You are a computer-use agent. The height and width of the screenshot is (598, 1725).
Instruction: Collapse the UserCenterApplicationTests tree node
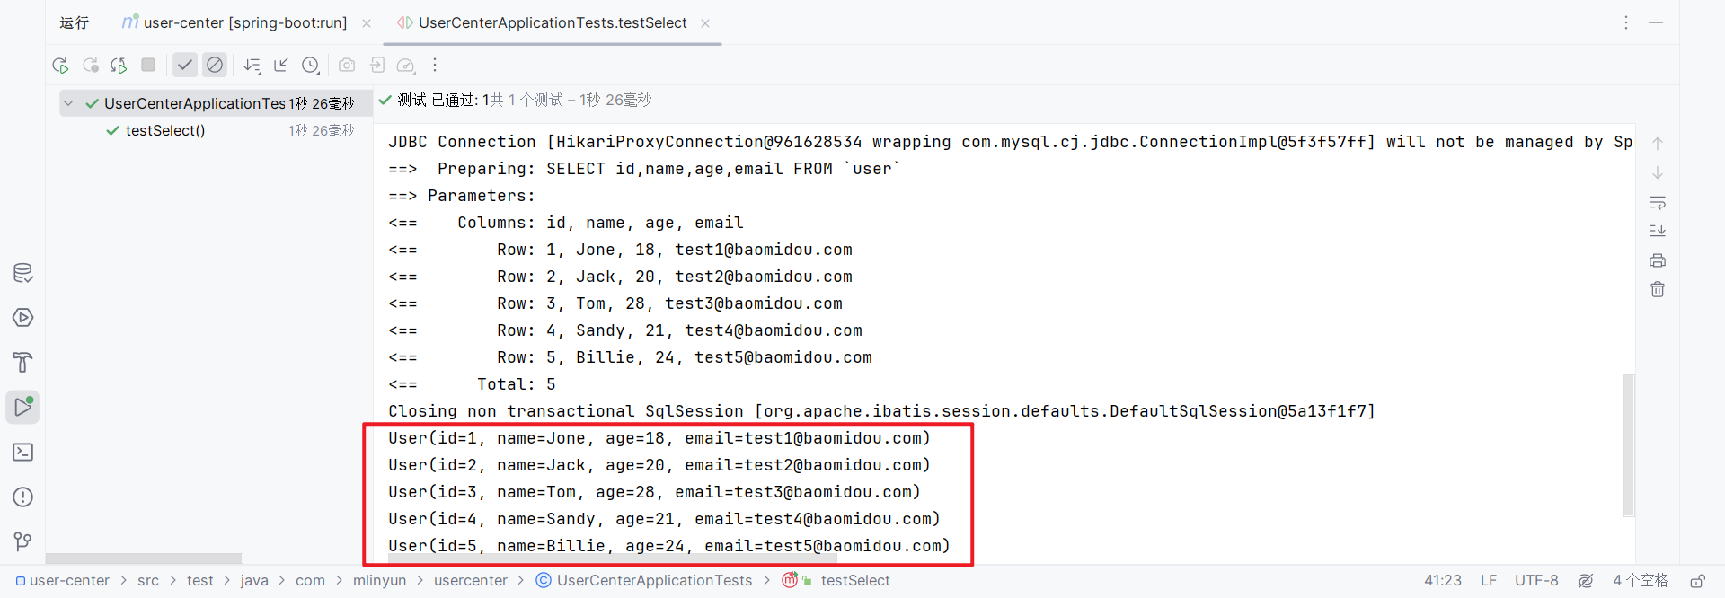click(x=68, y=103)
